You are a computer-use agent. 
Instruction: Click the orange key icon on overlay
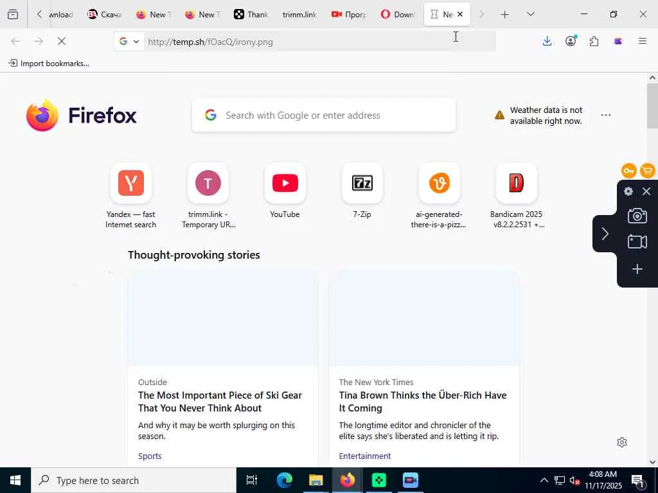[x=628, y=171]
